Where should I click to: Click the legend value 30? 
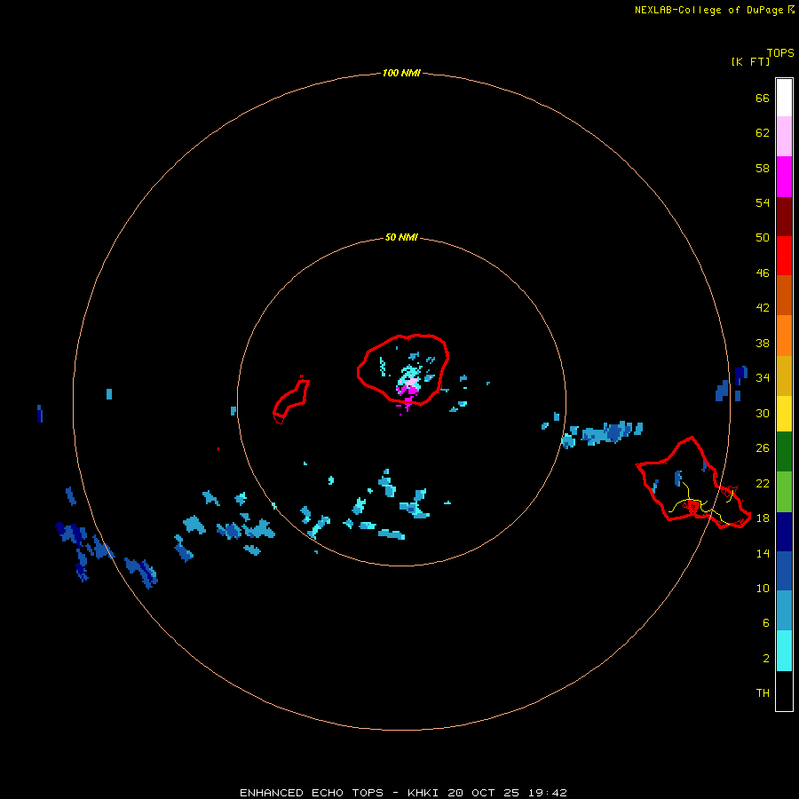point(763,413)
